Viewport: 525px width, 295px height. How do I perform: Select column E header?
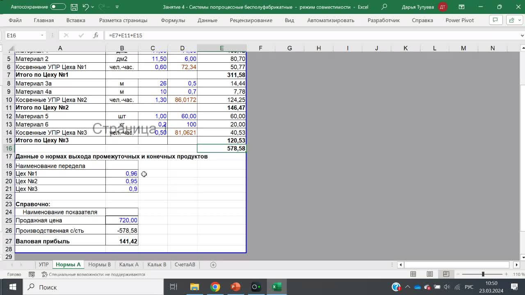point(221,48)
